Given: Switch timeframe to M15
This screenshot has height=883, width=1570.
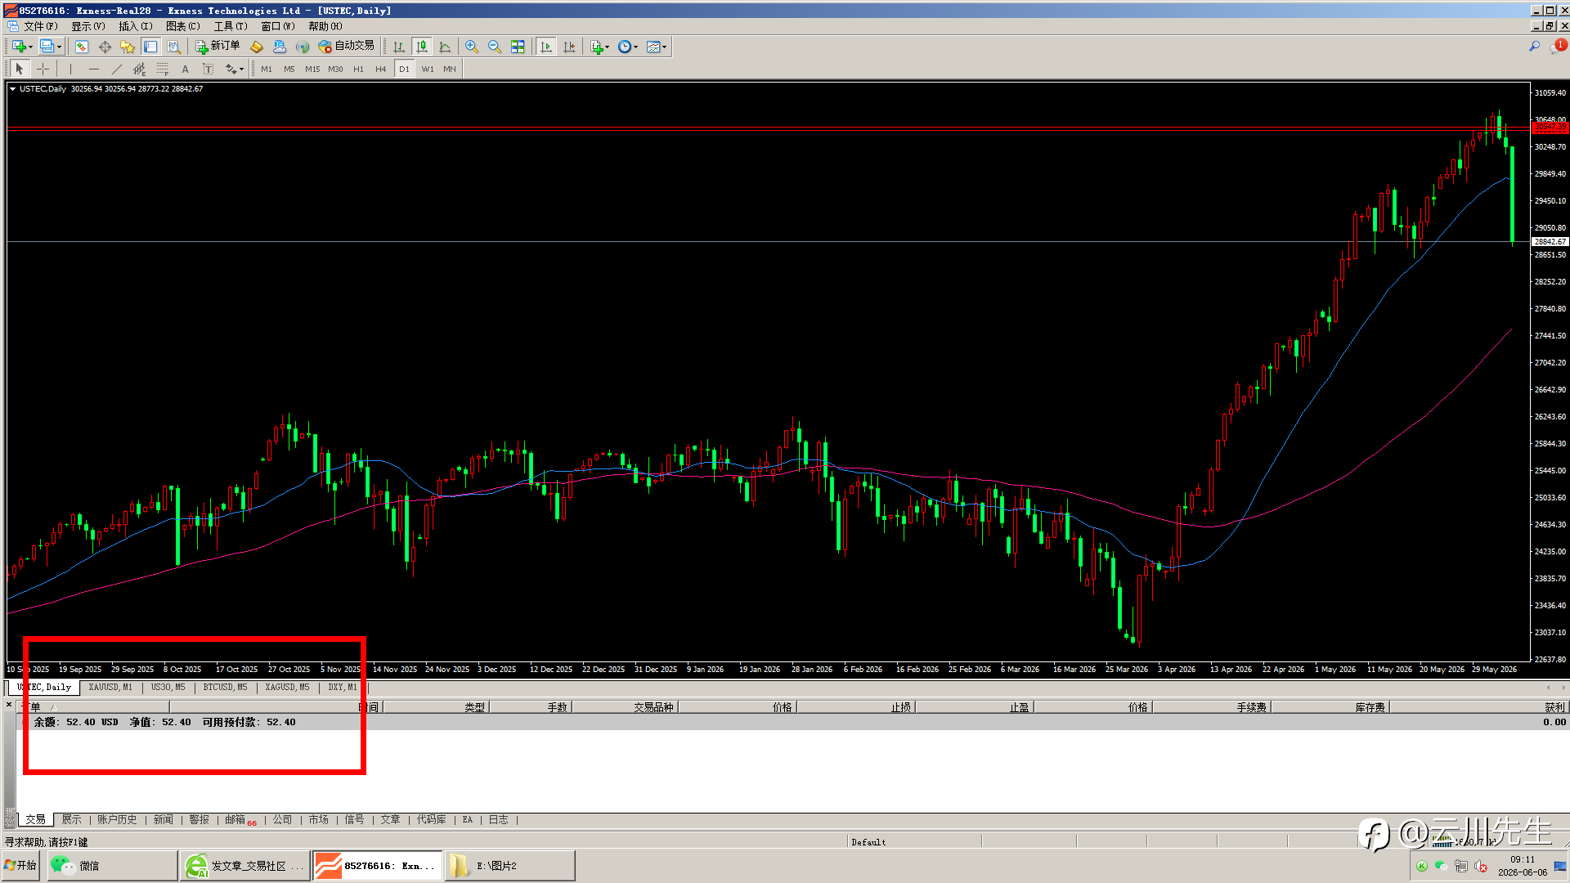Looking at the screenshot, I should click(x=312, y=69).
